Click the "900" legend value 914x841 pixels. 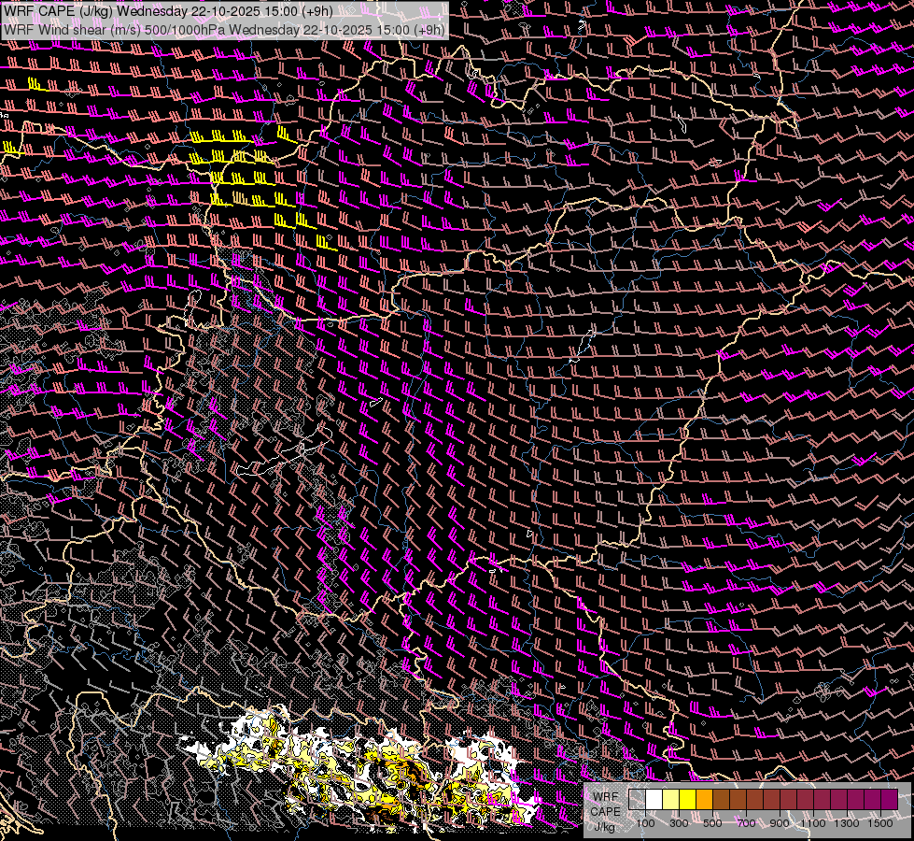[780, 823]
